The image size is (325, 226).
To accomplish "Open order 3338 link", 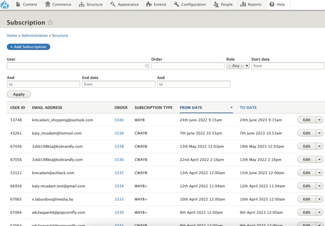I will click(x=119, y=146).
